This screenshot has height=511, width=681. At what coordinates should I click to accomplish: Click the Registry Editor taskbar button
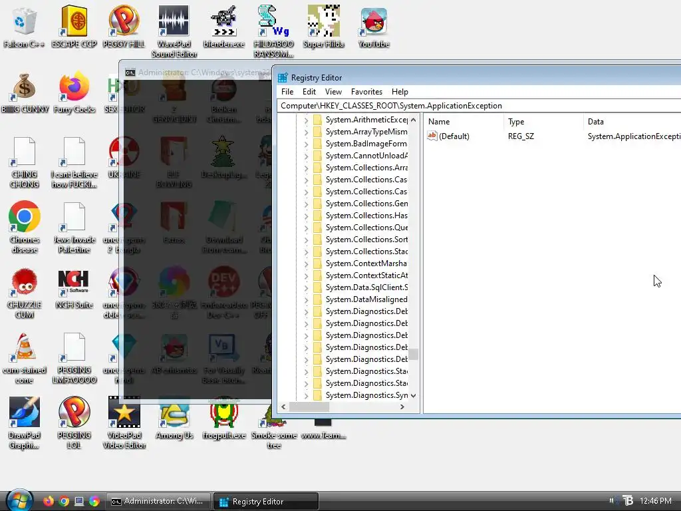(266, 501)
